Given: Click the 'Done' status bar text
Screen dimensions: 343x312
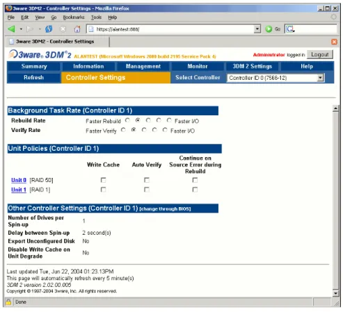Looking at the screenshot, I should tap(21, 302).
